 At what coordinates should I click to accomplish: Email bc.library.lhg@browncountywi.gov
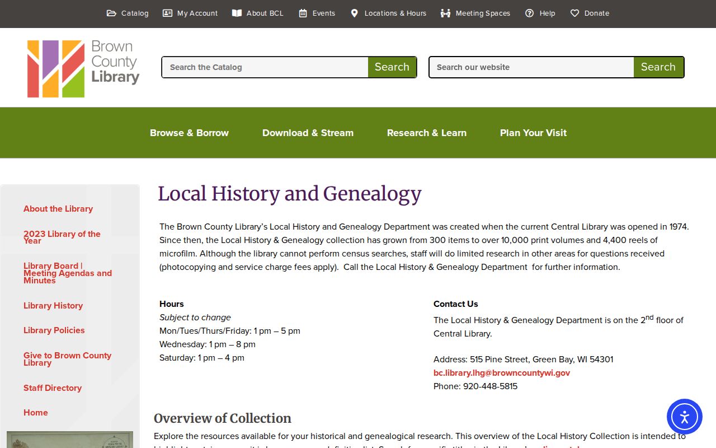(x=502, y=373)
